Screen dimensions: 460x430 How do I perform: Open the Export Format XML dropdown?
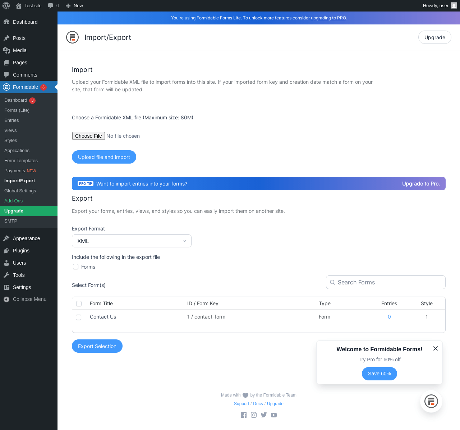click(x=132, y=241)
